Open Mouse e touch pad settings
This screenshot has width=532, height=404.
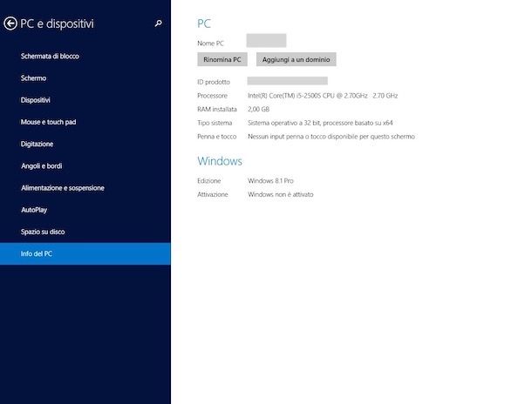[x=48, y=122]
